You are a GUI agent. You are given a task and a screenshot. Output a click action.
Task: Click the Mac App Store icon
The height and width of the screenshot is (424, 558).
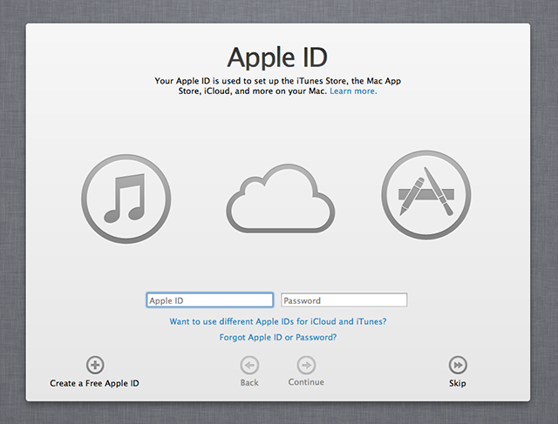[x=426, y=195]
